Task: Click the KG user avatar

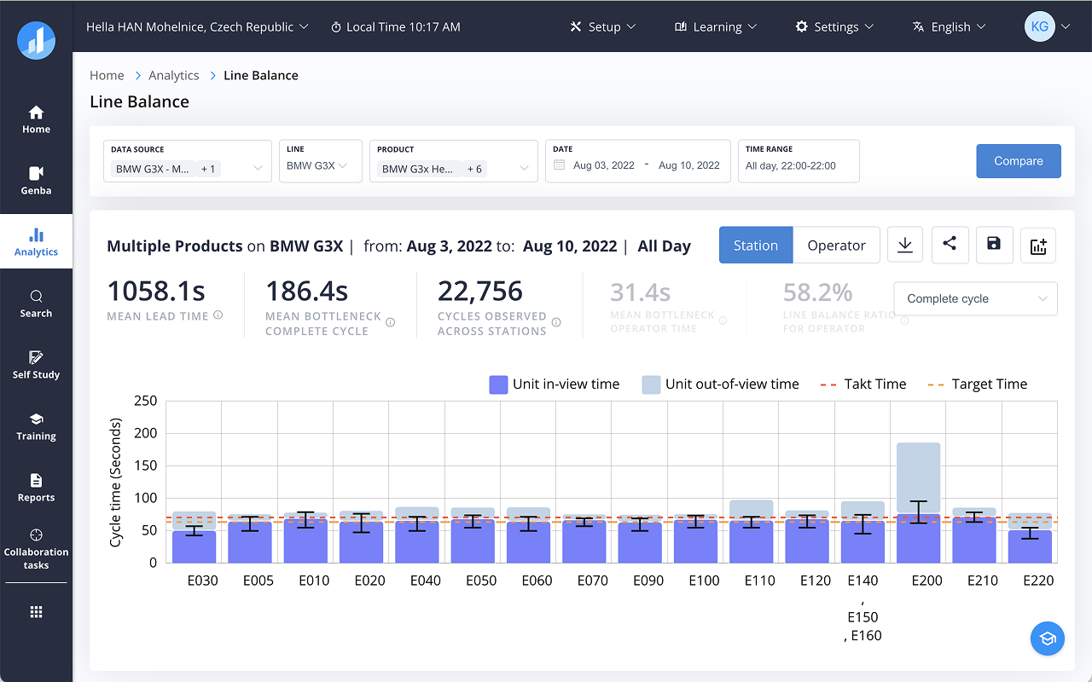Action: [1040, 26]
